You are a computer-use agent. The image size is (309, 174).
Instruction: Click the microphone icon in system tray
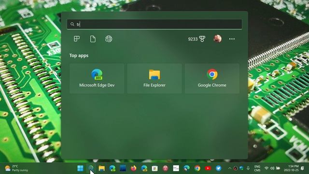[x=248, y=168]
